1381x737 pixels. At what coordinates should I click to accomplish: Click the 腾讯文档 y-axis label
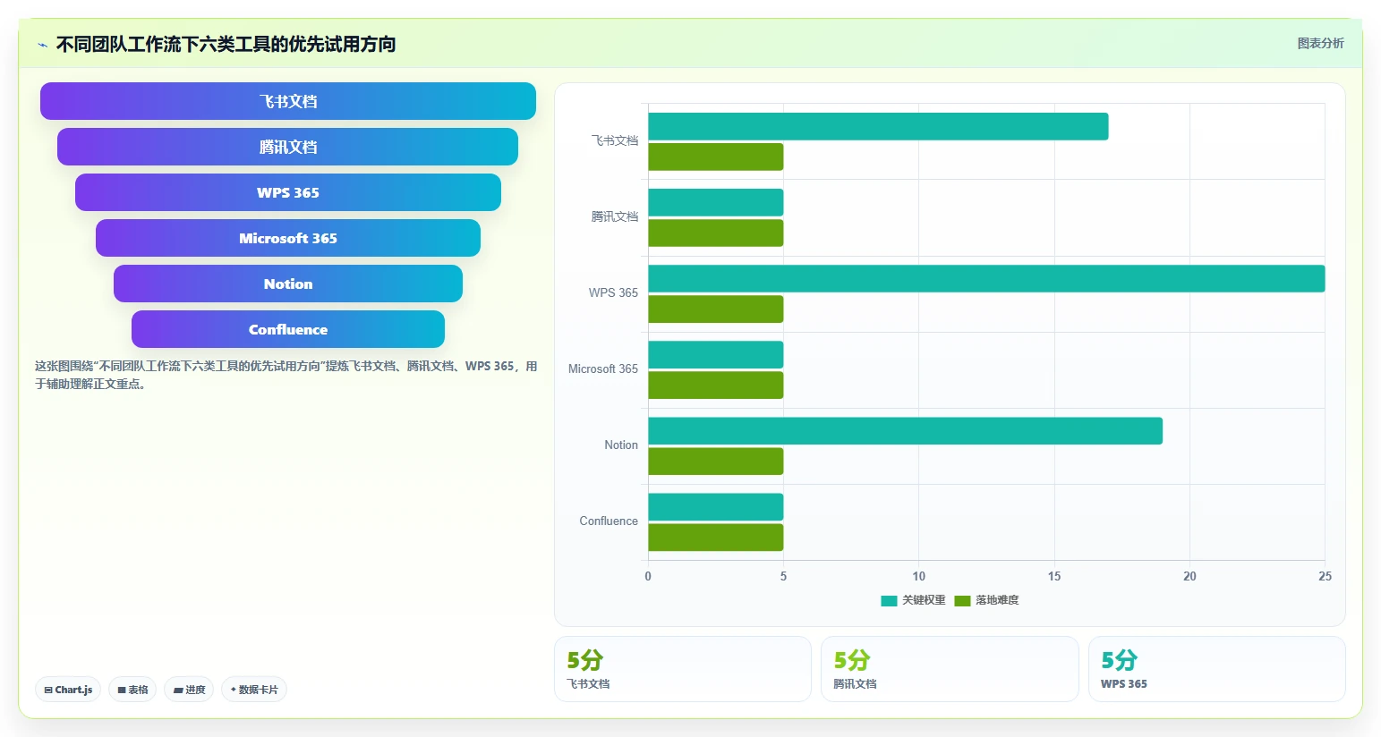(x=615, y=216)
